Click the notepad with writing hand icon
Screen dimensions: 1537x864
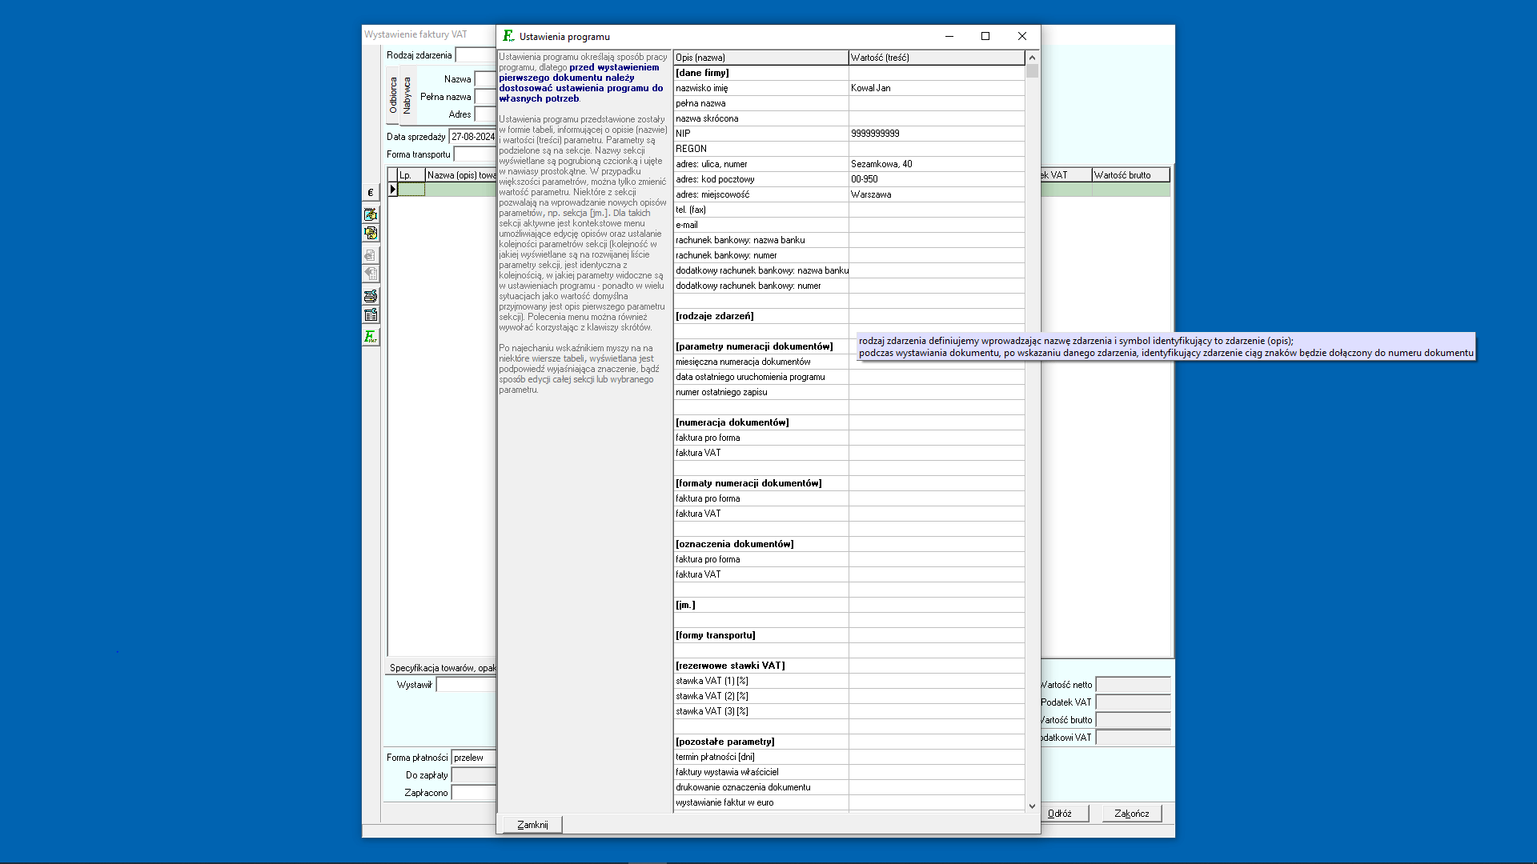pos(371,214)
